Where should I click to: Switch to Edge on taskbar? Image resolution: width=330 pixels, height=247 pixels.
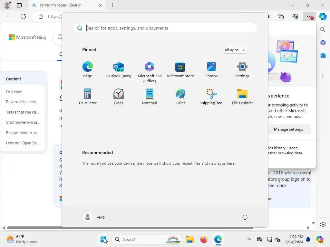point(218,239)
